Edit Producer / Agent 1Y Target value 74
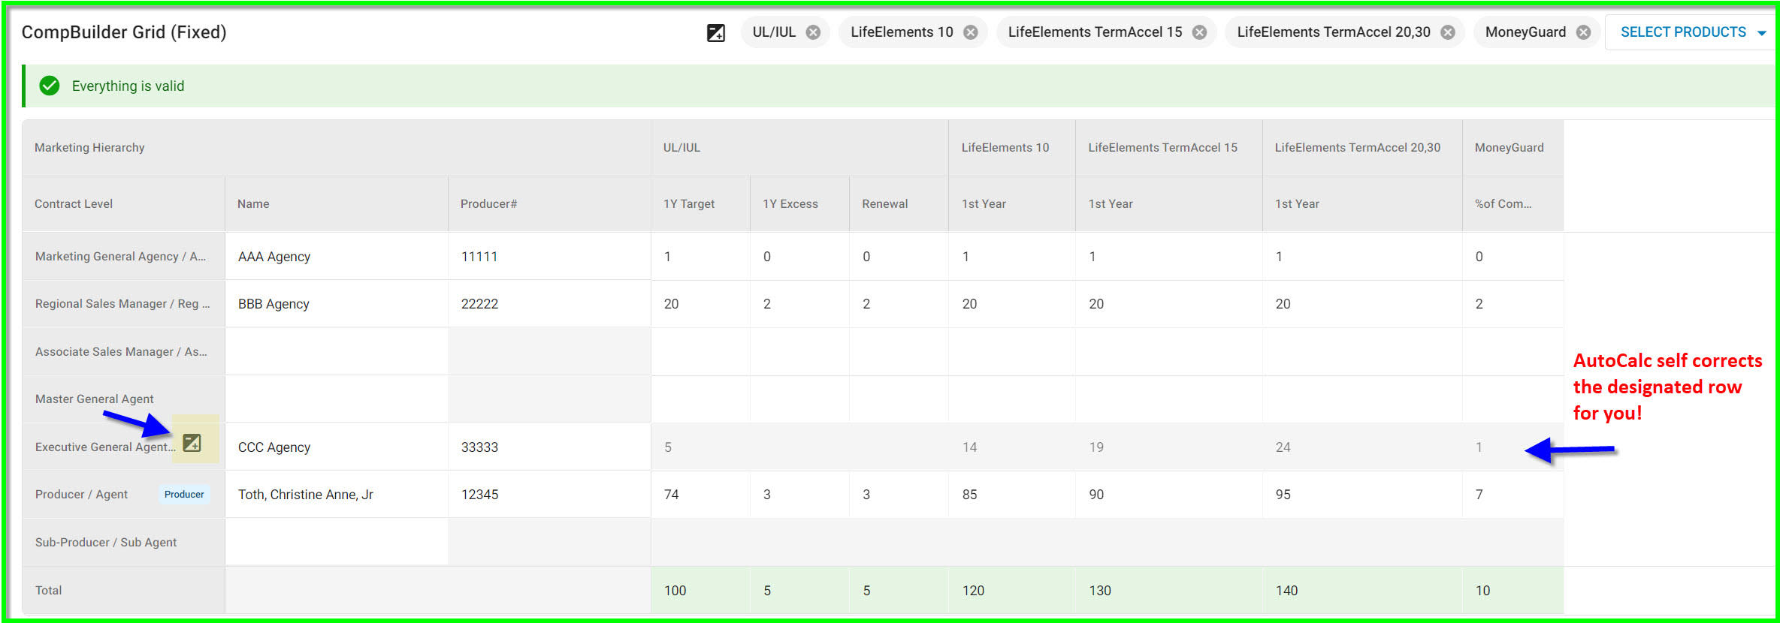1780x623 pixels. (x=700, y=495)
